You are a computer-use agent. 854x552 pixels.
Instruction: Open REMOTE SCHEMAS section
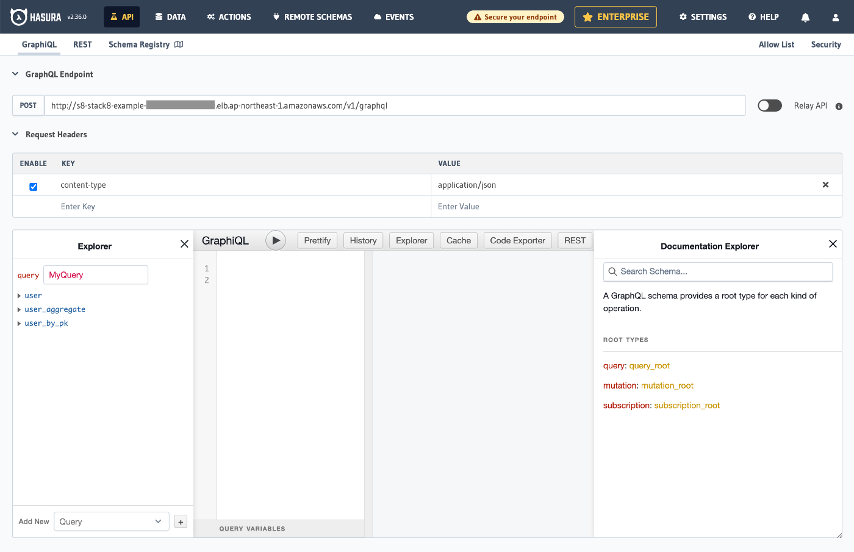(312, 17)
